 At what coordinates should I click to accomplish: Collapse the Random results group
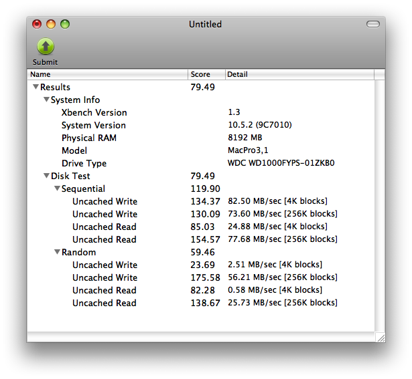pyautogui.click(x=58, y=252)
